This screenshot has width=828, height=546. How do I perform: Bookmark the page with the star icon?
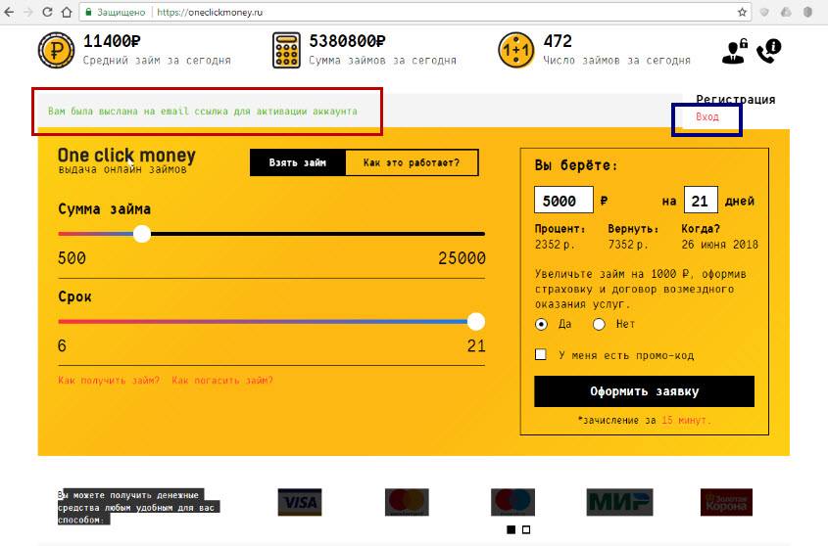[x=742, y=12]
